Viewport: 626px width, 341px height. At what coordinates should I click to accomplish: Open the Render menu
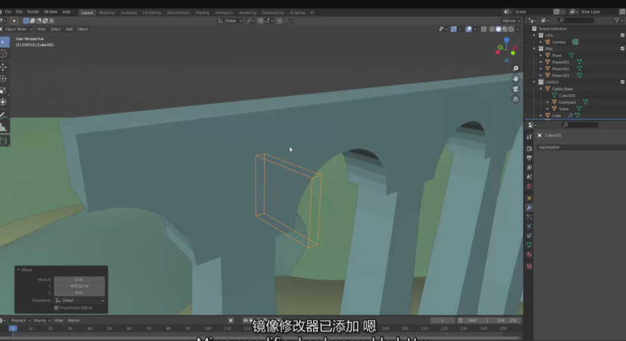[33, 12]
